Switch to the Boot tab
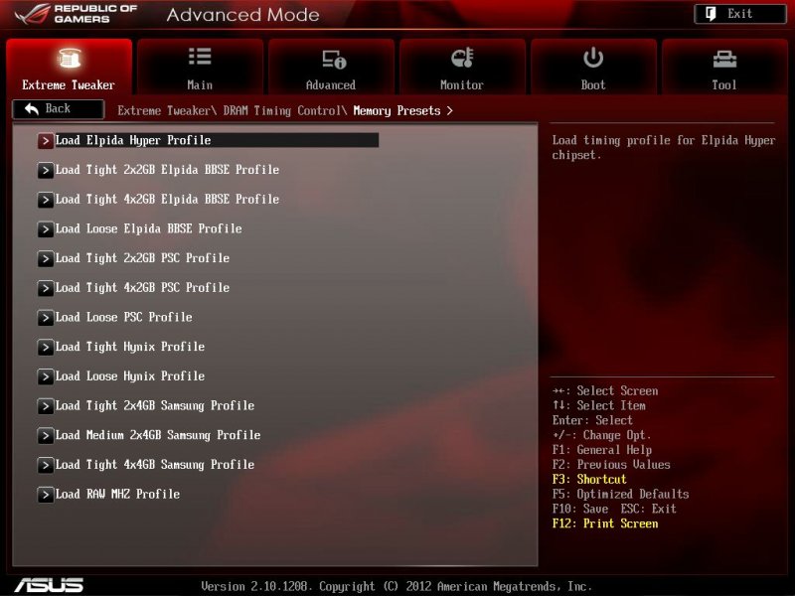 593,68
